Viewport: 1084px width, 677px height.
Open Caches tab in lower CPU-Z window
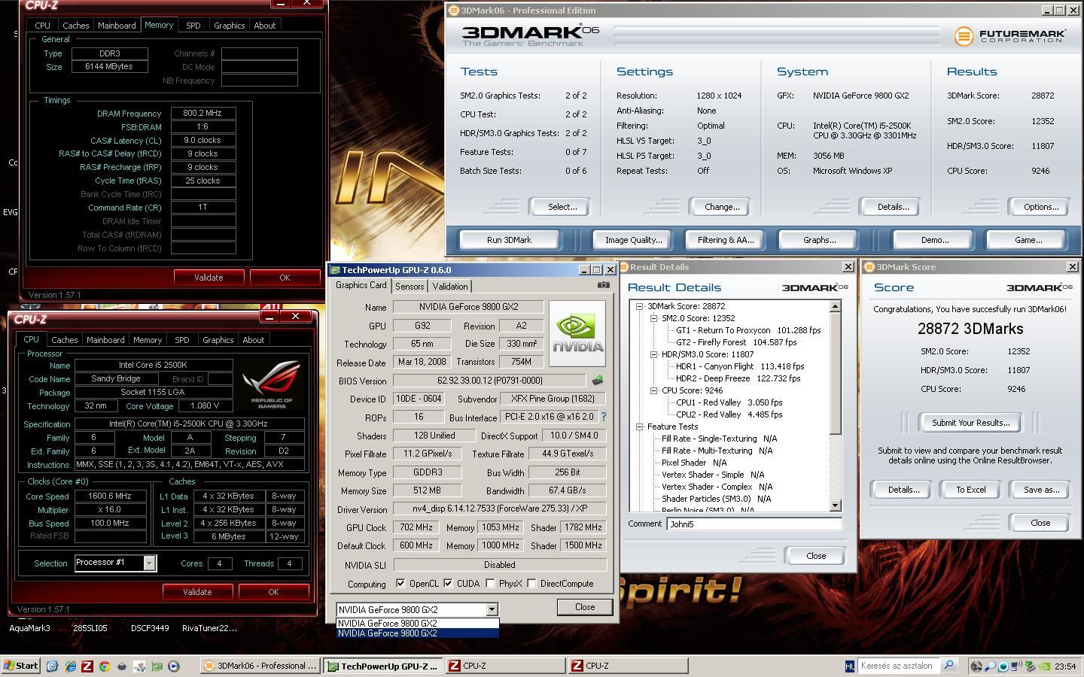[x=64, y=340]
